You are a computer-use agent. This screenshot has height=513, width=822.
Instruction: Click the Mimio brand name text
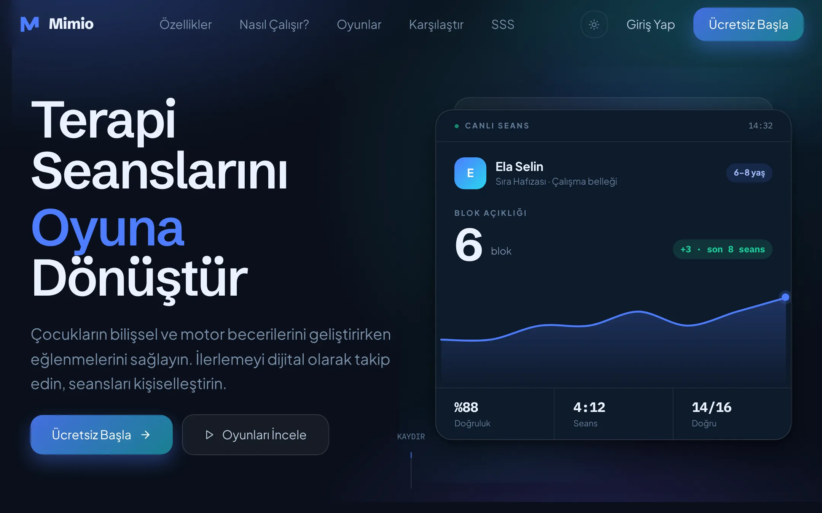click(x=71, y=24)
